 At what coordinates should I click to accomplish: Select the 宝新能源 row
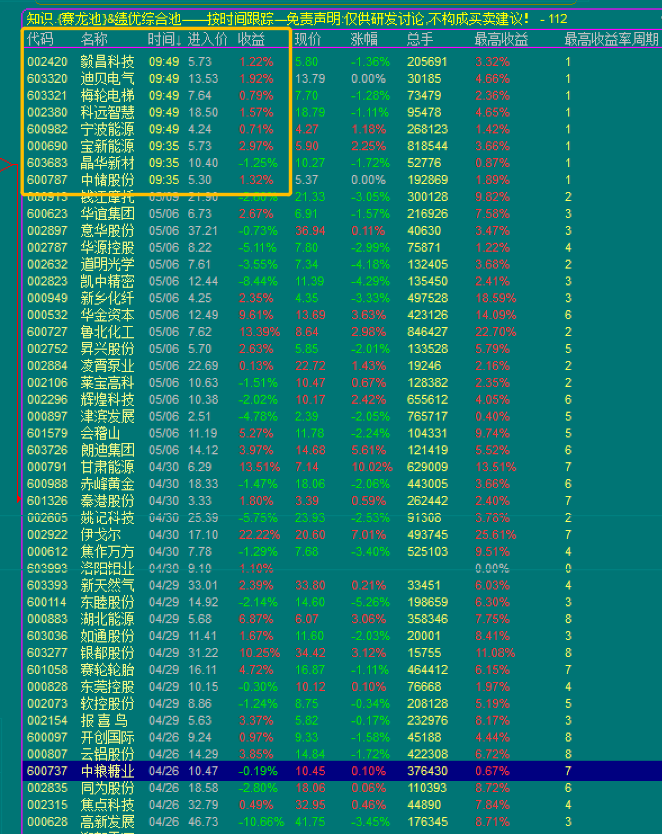pos(342,146)
